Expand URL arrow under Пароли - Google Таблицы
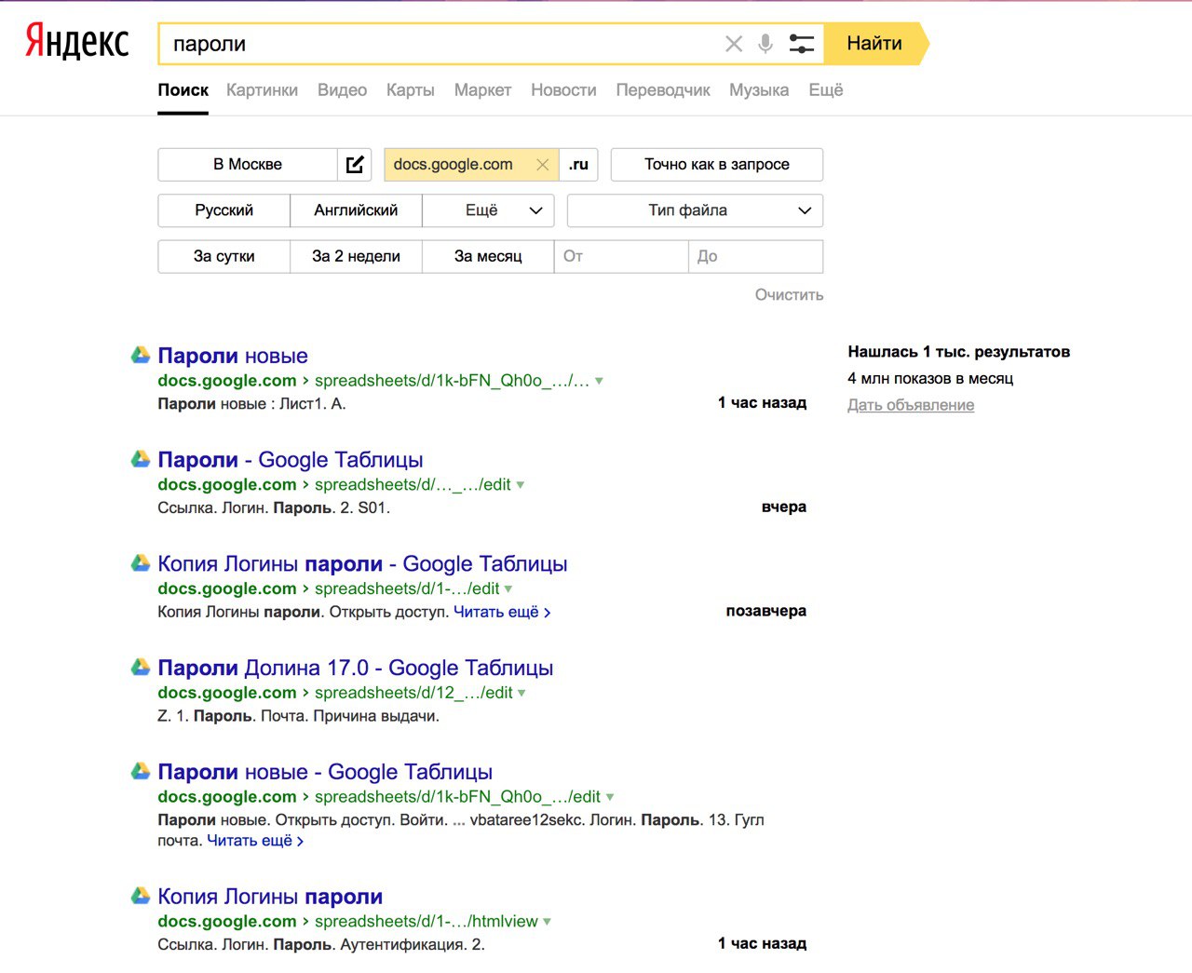The width and height of the screenshot is (1192, 973). 520,485
